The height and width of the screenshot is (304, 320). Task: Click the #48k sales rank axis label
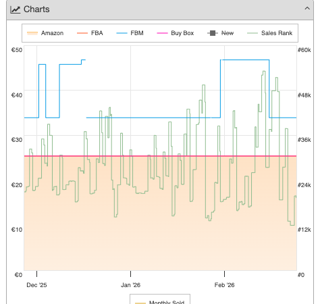tap(304, 95)
